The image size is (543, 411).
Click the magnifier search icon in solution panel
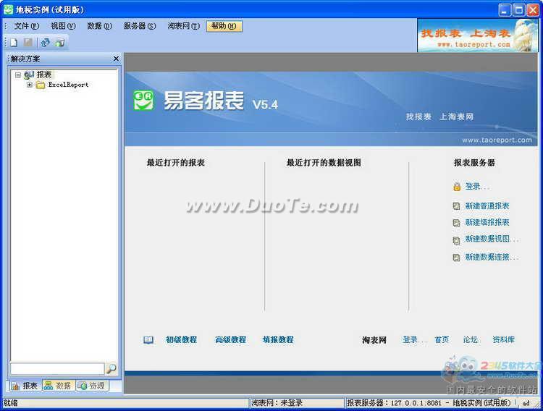[x=111, y=369]
